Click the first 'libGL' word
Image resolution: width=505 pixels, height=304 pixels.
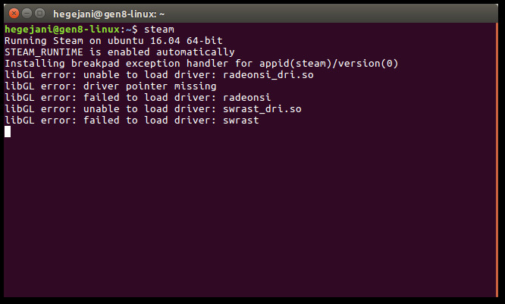click(x=19, y=75)
